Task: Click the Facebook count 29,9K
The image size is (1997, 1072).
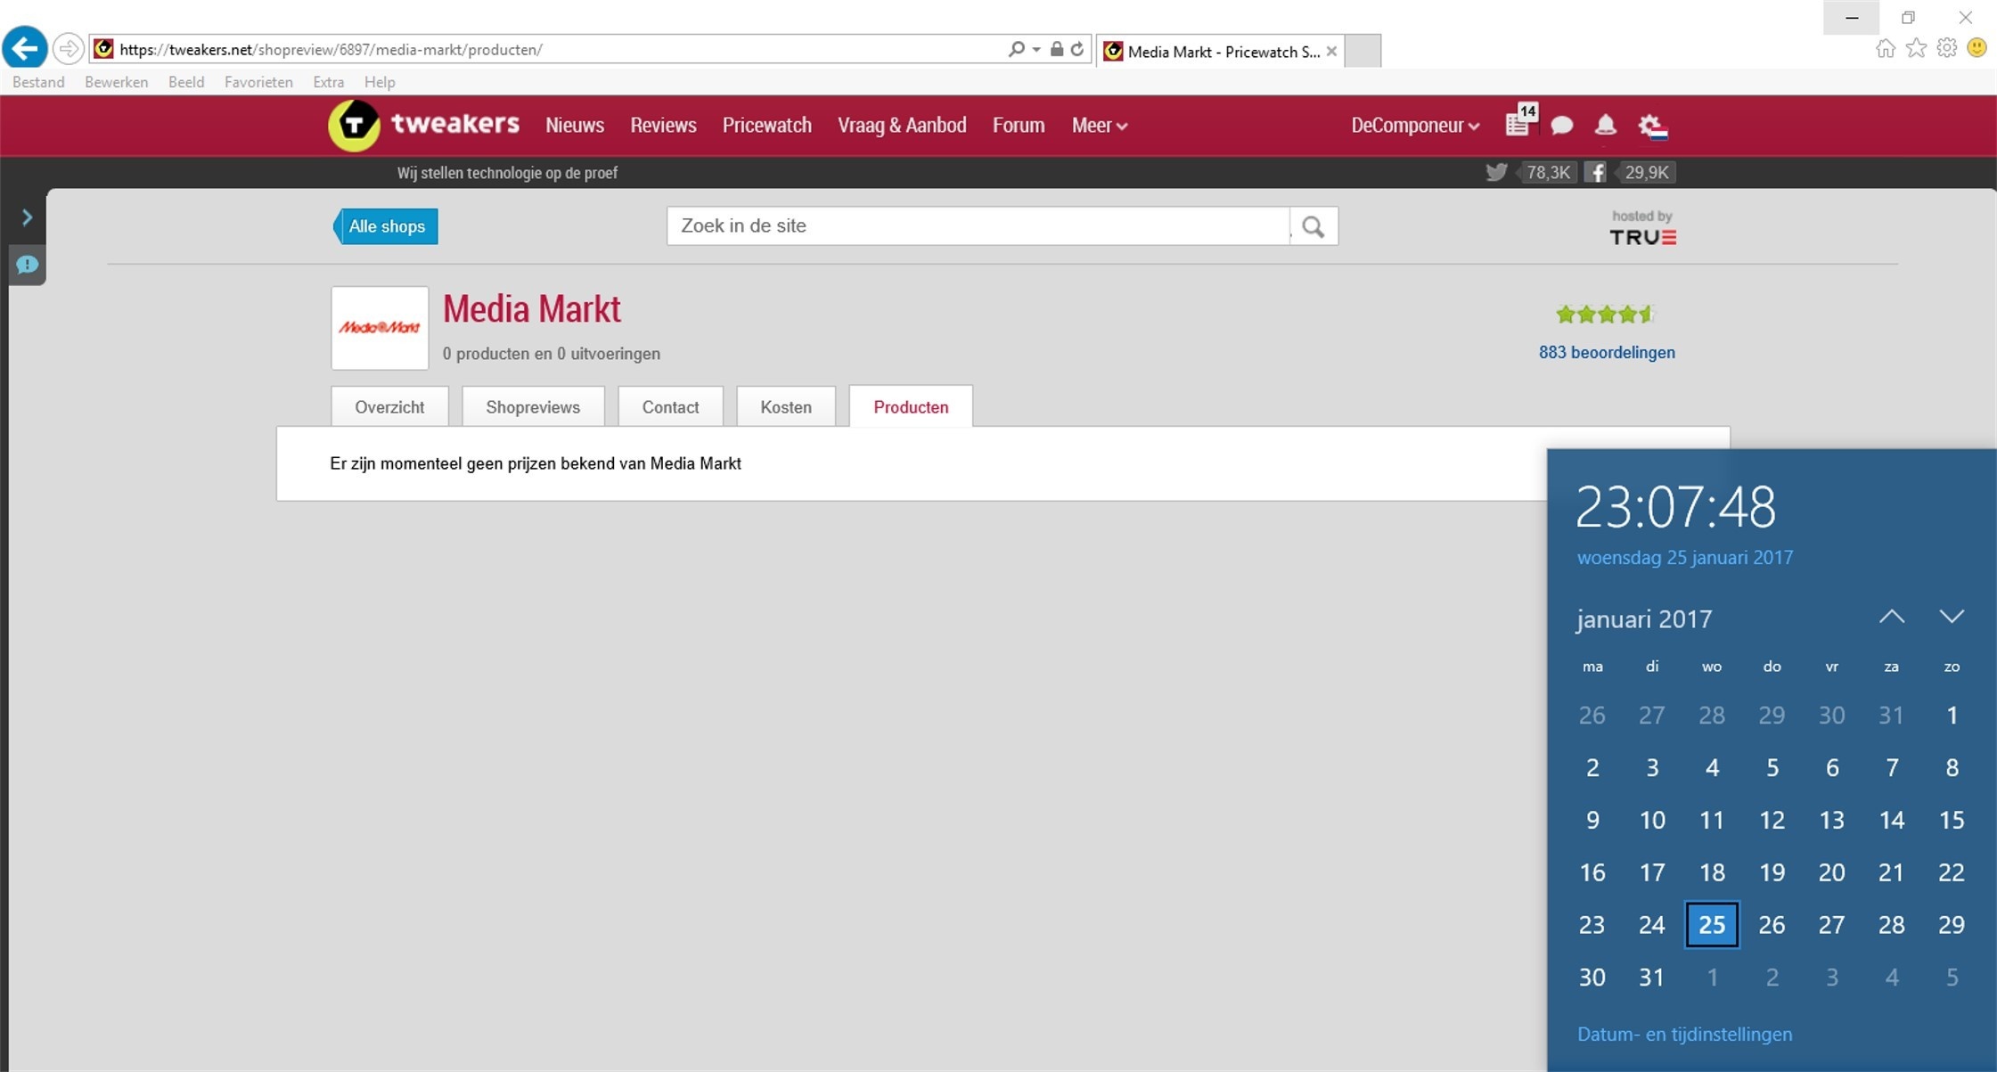Action: click(1646, 172)
